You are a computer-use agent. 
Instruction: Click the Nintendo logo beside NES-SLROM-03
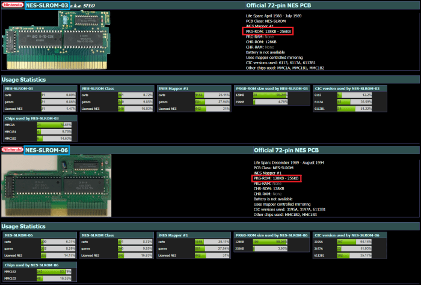12,5
